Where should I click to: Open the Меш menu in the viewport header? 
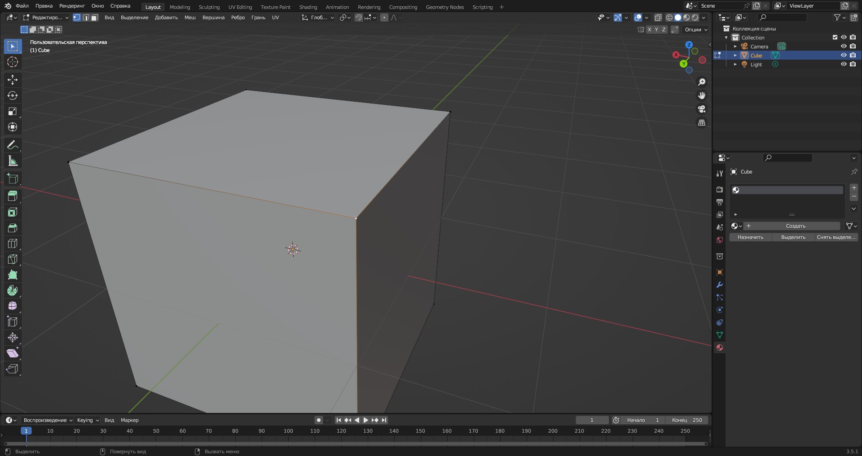190,17
